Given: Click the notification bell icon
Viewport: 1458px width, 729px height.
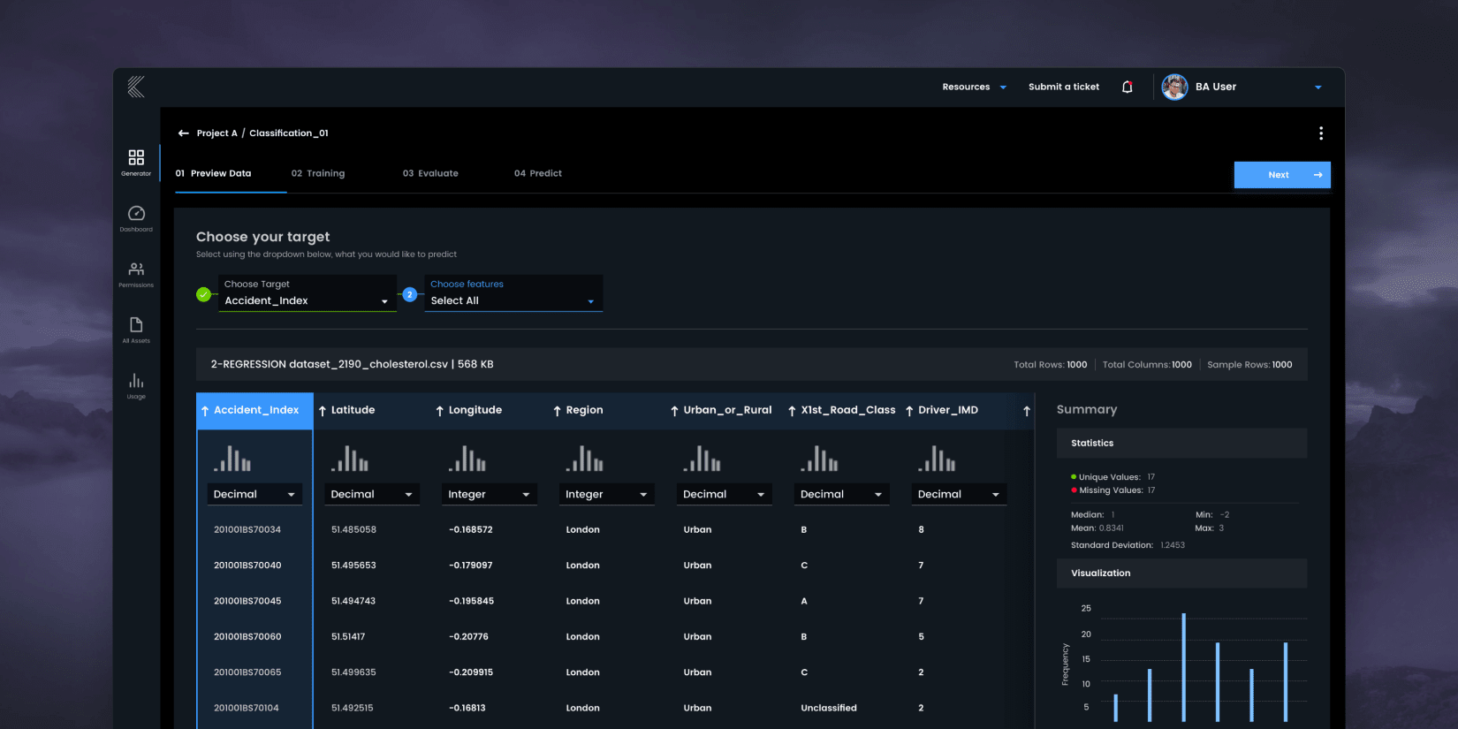Looking at the screenshot, I should [1128, 87].
